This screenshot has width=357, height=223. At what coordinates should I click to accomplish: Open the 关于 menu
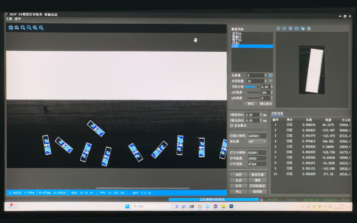coord(18,19)
